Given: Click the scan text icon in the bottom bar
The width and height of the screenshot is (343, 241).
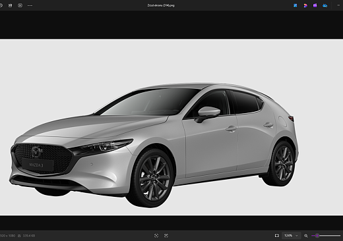Looking at the screenshot, I should (166, 236).
